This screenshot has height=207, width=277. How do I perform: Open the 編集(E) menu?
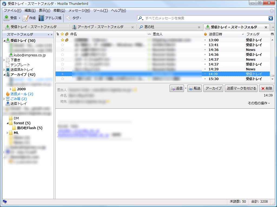(x=30, y=11)
